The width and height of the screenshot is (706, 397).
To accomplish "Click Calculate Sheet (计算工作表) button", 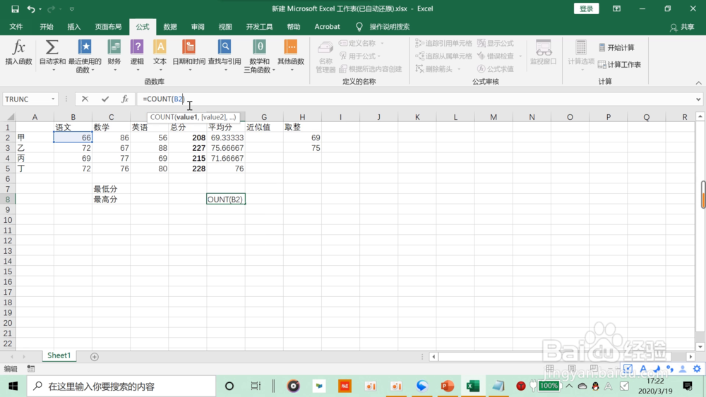I will click(x=620, y=65).
